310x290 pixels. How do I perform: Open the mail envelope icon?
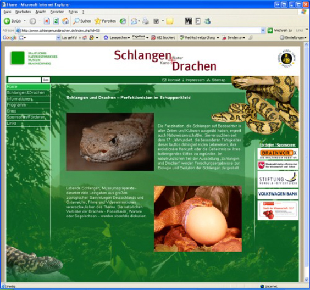tap(134, 21)
